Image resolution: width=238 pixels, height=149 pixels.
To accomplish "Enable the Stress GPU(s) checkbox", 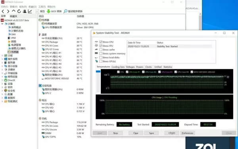I will click(101, 61).
